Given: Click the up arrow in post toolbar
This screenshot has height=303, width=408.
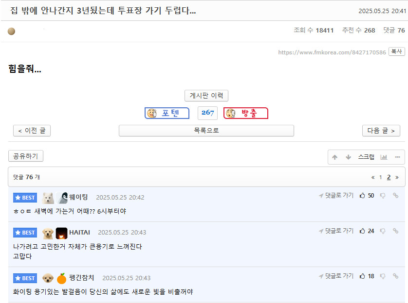Looking at the screenshot, I should coord(335,157).
